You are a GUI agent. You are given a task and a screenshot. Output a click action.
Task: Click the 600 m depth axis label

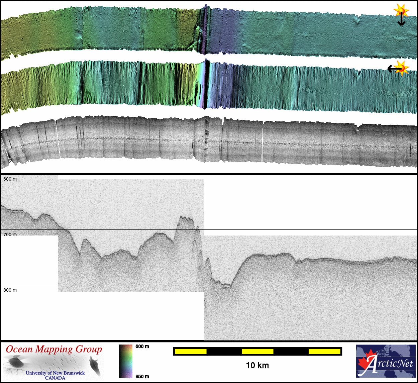(10, 179)
